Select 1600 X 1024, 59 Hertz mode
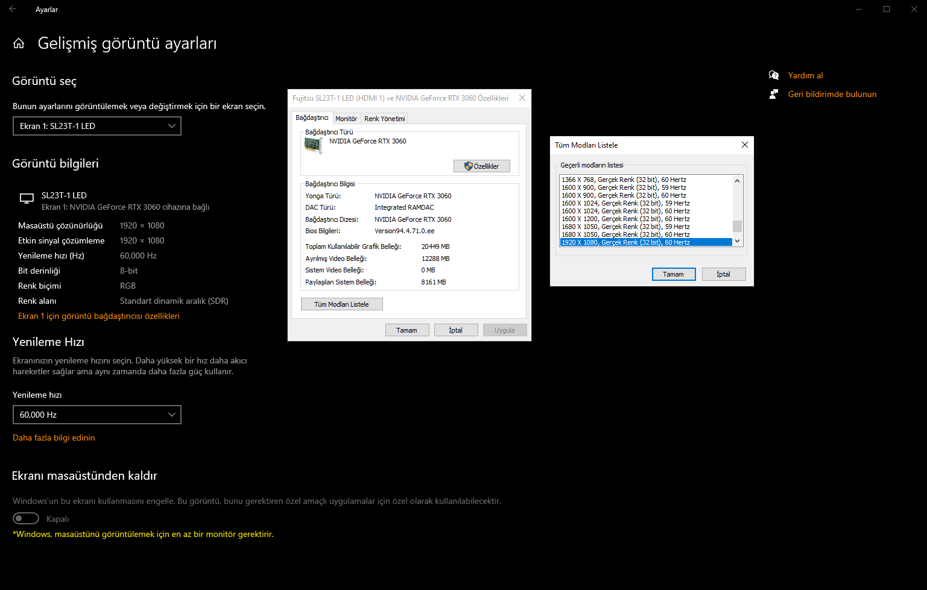 646,203
